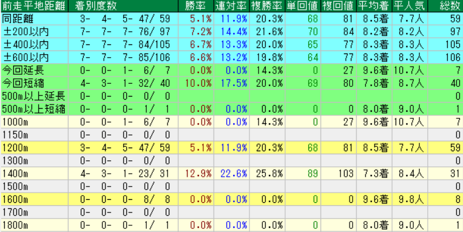Click 14.4% 連対率 in ±200以内 row
Viewport: 463px width, 232px height.
(234, 32)
